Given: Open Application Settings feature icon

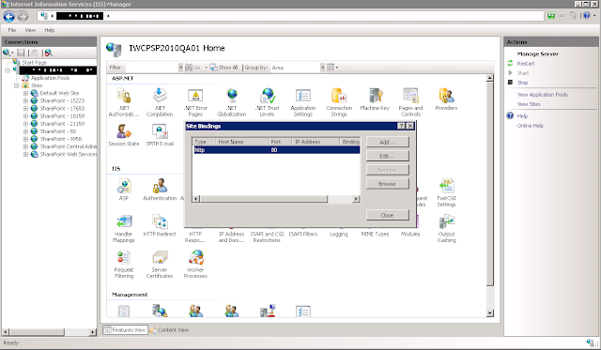Looking at the screenshot, I should coord(303,102).
